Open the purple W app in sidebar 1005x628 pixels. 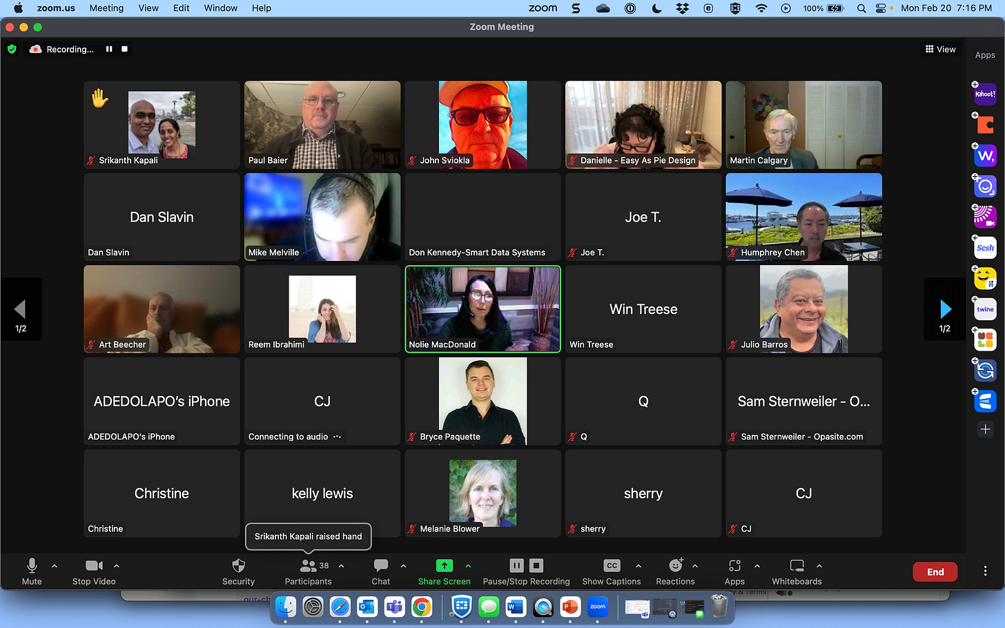tap(985, 155)
